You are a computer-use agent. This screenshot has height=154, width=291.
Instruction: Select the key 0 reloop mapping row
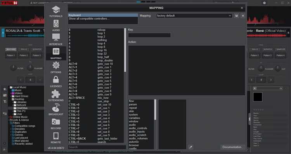96,30
